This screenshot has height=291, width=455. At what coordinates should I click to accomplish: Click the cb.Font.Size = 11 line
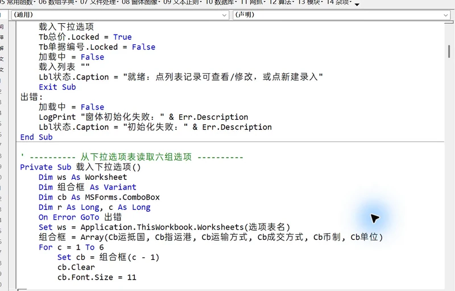click(x=97, y=277)
